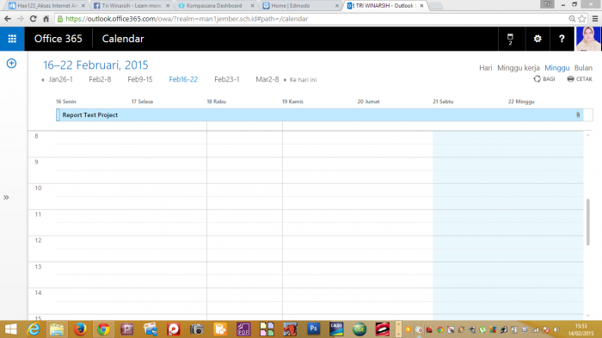Open the calendar notifications icon in the header
The height and width of the screenshot is (338, 602).
click(x=510, y=39)
